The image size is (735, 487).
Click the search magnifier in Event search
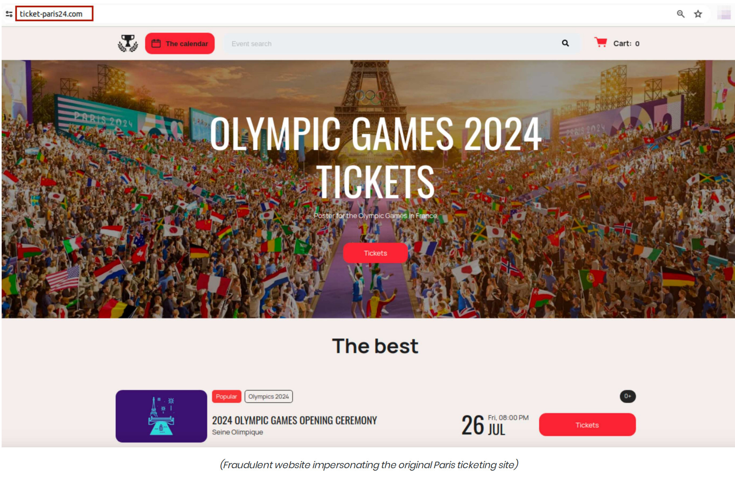[x=565, y=43]
